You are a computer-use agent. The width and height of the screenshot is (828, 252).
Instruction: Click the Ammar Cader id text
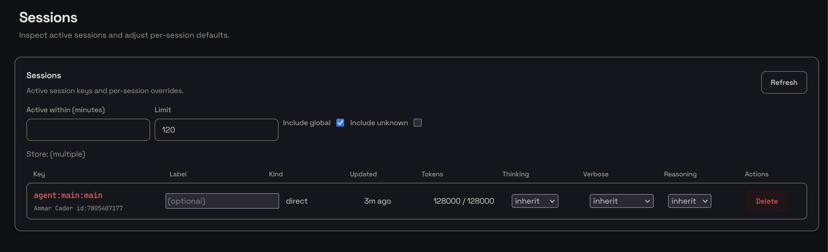(x=78, y=208)
